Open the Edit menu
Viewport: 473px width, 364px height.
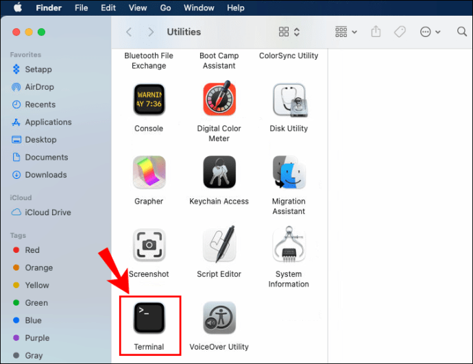[x=108, y=8]
